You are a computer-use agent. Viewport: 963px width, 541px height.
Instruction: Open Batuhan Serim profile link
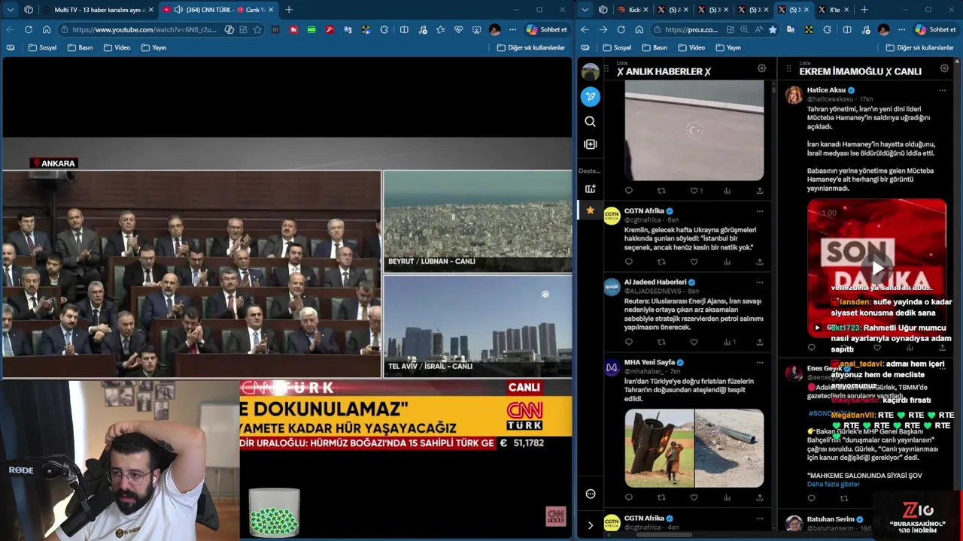pyautogui.click(x=831, y=519)
